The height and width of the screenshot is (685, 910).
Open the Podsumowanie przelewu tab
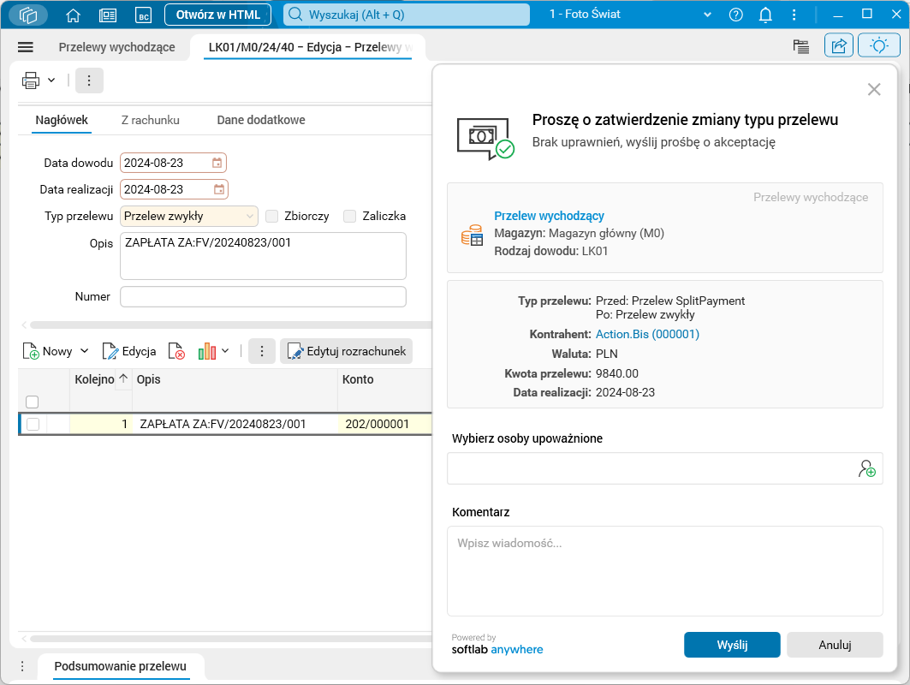click(120, 666)
